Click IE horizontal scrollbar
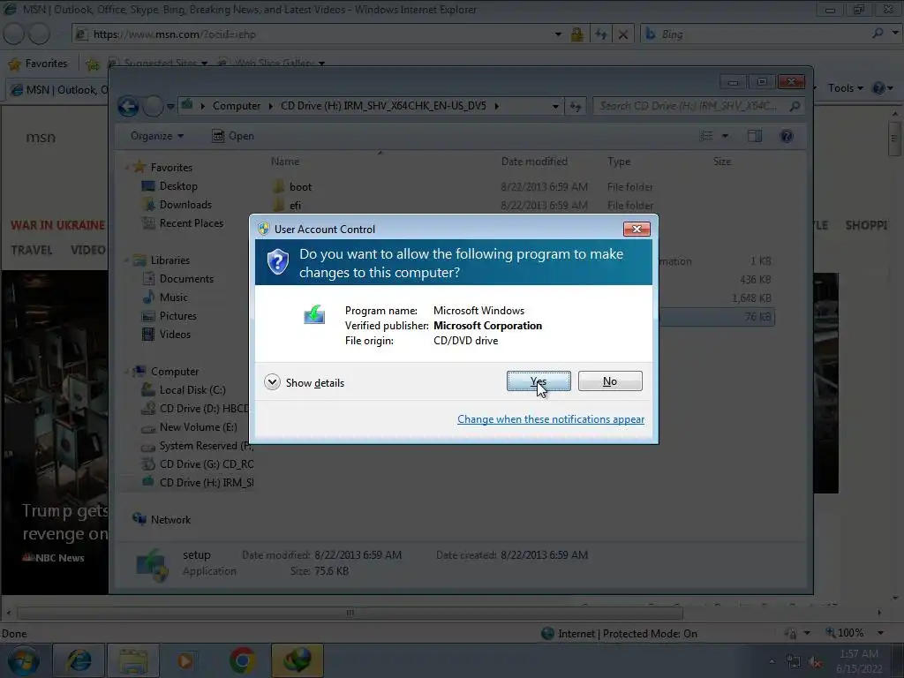 pos(350,613)
